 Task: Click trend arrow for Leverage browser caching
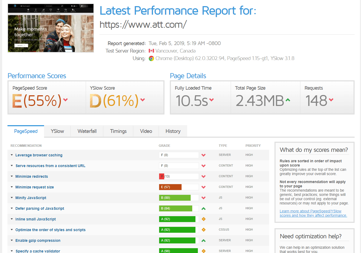[203, 155]
